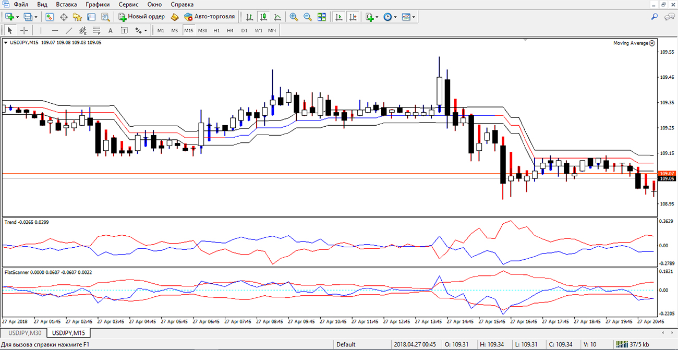The height and width of the screenshot is (350, 678).
Task: Select the Crosshair tool
Action: [24, 30]
